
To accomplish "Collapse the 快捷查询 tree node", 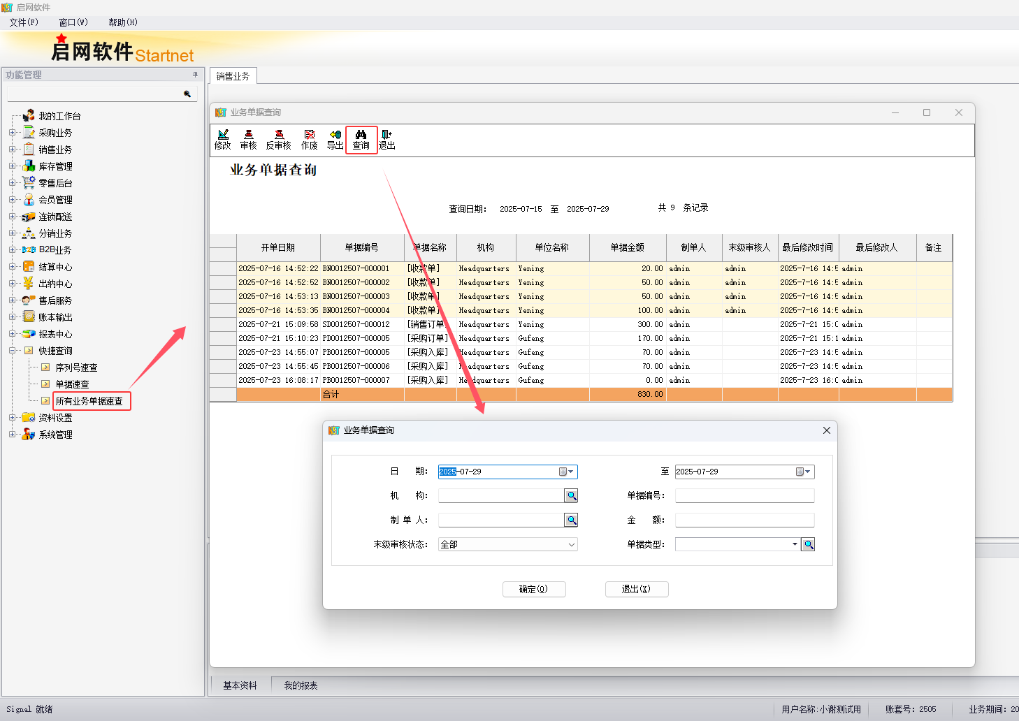I will pos(12,351).
